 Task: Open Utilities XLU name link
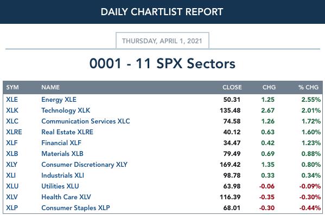coord(60,186)
